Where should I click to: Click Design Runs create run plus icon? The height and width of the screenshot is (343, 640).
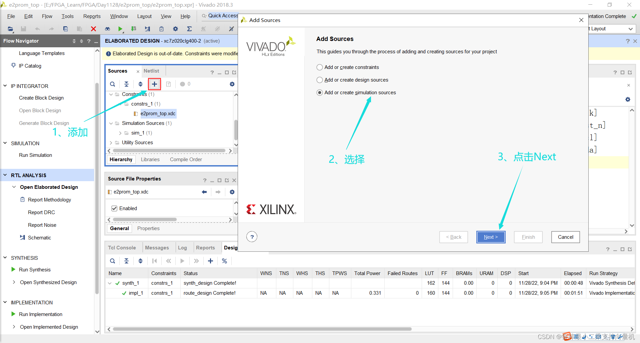click(210, 261)
